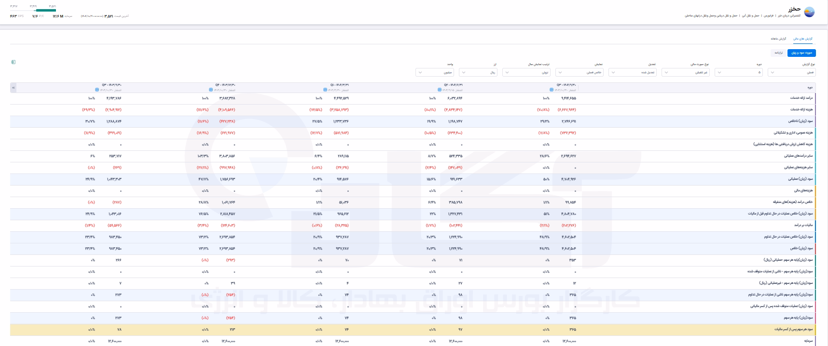Open the تعدیل dropdown
Screen dimensions: 828x346
(632, 72)
